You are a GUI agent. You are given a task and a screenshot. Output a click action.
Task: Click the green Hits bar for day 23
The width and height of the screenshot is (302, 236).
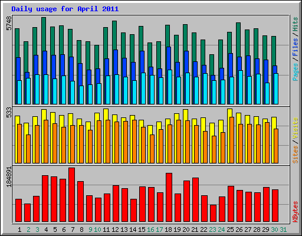tap(212, 64)
